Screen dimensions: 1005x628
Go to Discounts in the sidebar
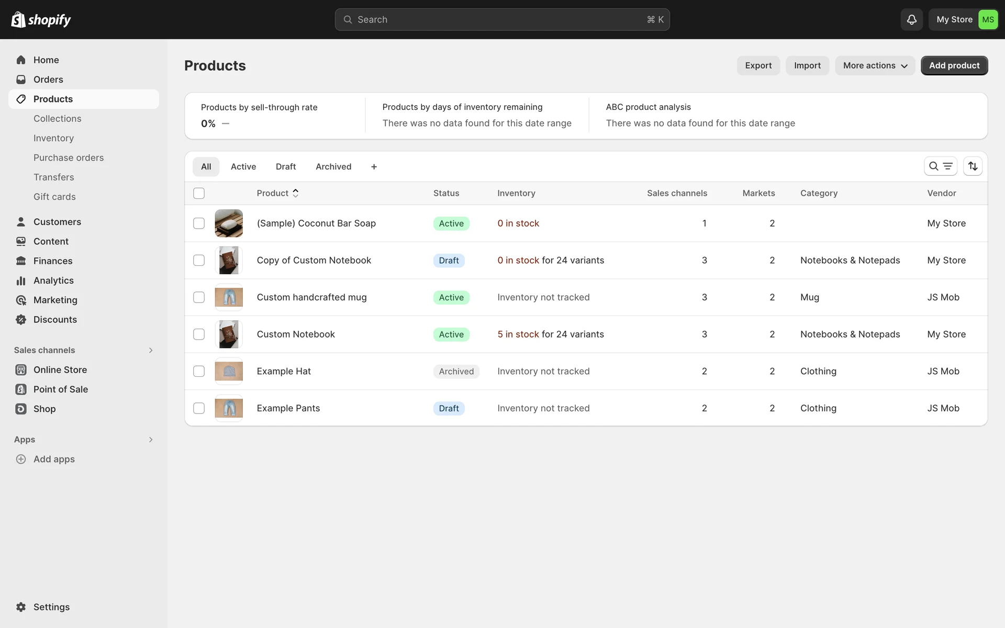(x=55, y=320)
